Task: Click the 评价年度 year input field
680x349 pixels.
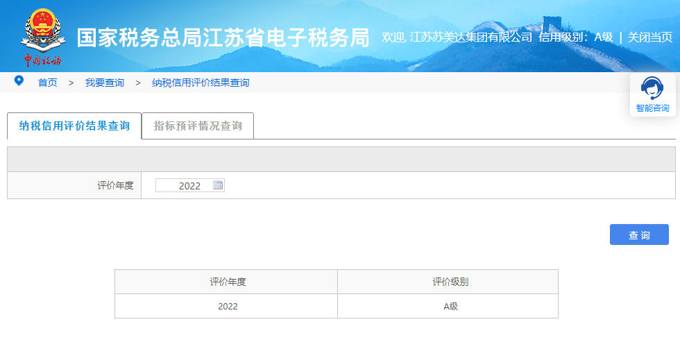Action: (184, 185)
